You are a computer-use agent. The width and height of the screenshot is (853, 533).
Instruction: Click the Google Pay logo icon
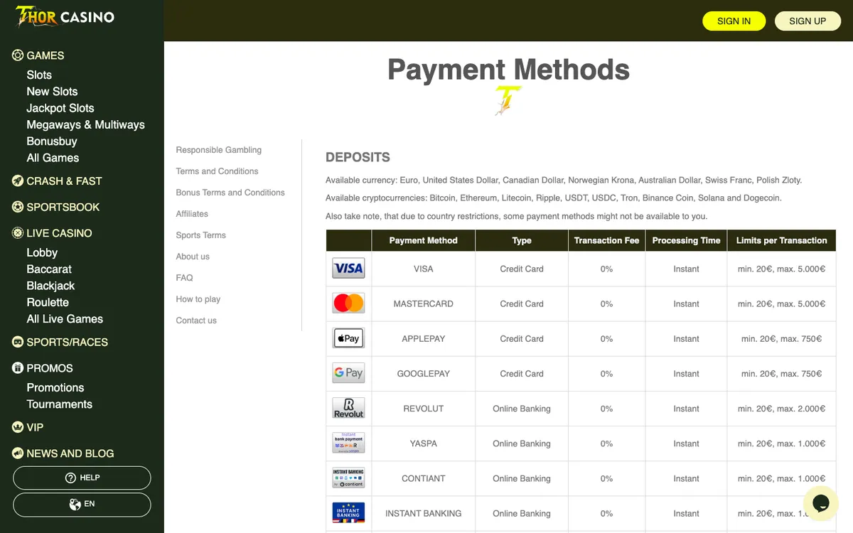[x=348, y=373]
